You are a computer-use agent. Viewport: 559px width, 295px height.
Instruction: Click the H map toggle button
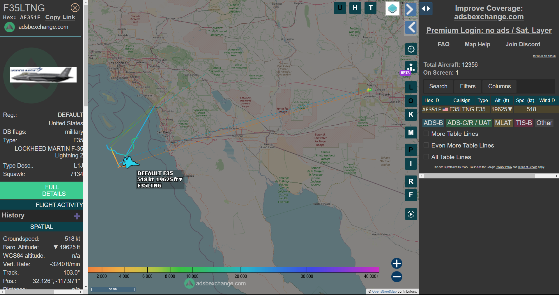click(x=355, y=8)
